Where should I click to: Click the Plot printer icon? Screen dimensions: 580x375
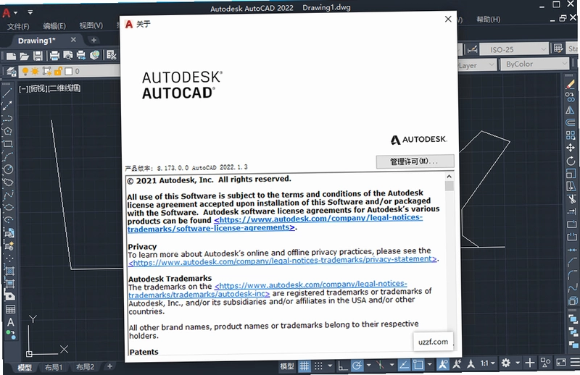click(54, 56)
